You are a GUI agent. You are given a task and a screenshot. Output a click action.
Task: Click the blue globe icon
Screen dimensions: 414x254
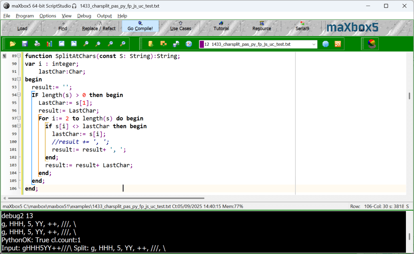[x=325, y=44]
